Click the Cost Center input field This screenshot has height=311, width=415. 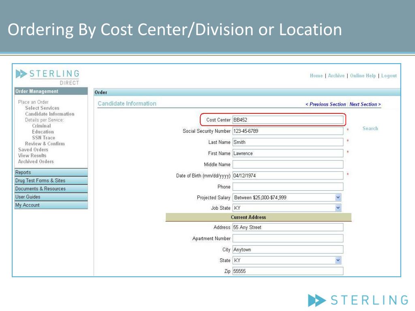(x=288, y=120)
